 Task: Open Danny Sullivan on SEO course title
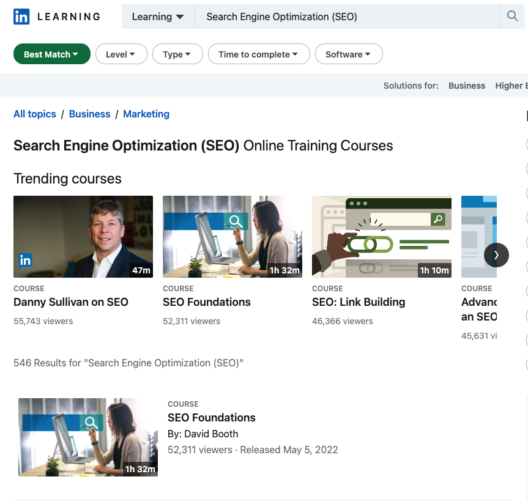71,302
